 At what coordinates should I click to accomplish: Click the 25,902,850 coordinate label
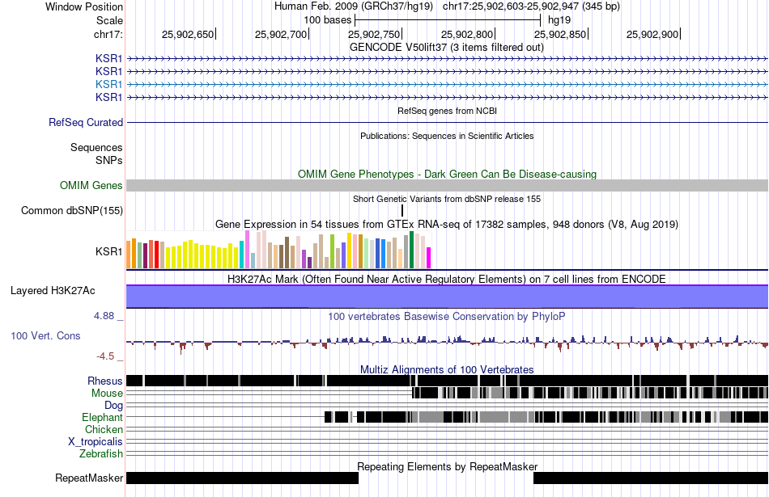[561, 34]
